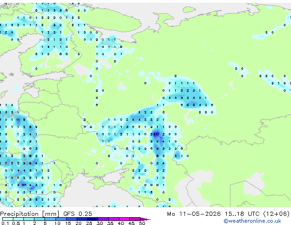Click the 'Mo 11-05-2026' date text
Viewport: 291px width, 225px height.
194,214
